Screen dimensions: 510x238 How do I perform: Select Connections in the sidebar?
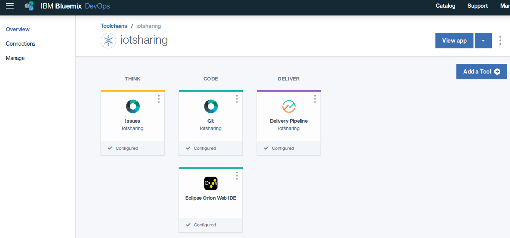(20, 43)
